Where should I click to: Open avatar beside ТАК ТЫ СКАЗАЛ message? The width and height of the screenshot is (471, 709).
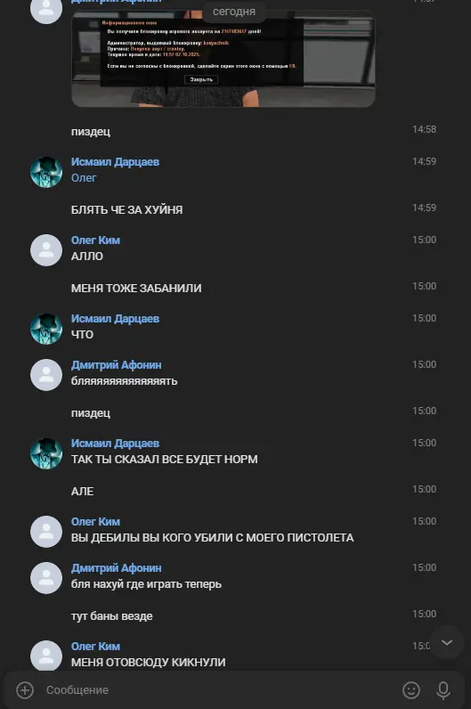click(46, 453)
